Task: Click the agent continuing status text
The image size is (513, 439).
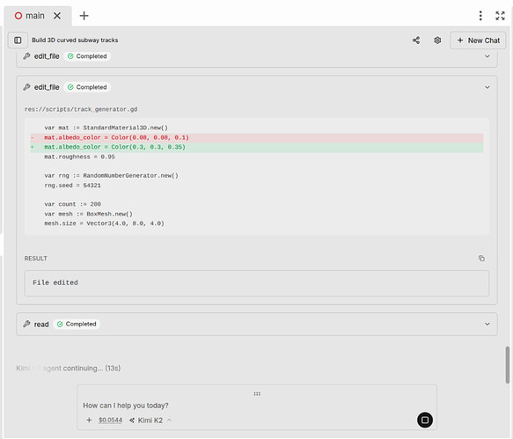Action: (69, 369)
